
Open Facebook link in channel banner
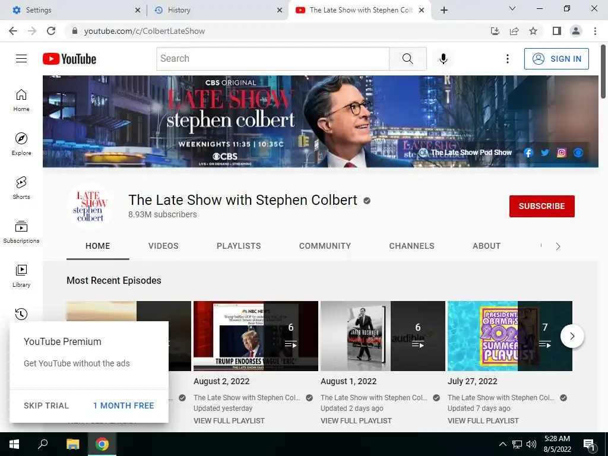[528, 153]
